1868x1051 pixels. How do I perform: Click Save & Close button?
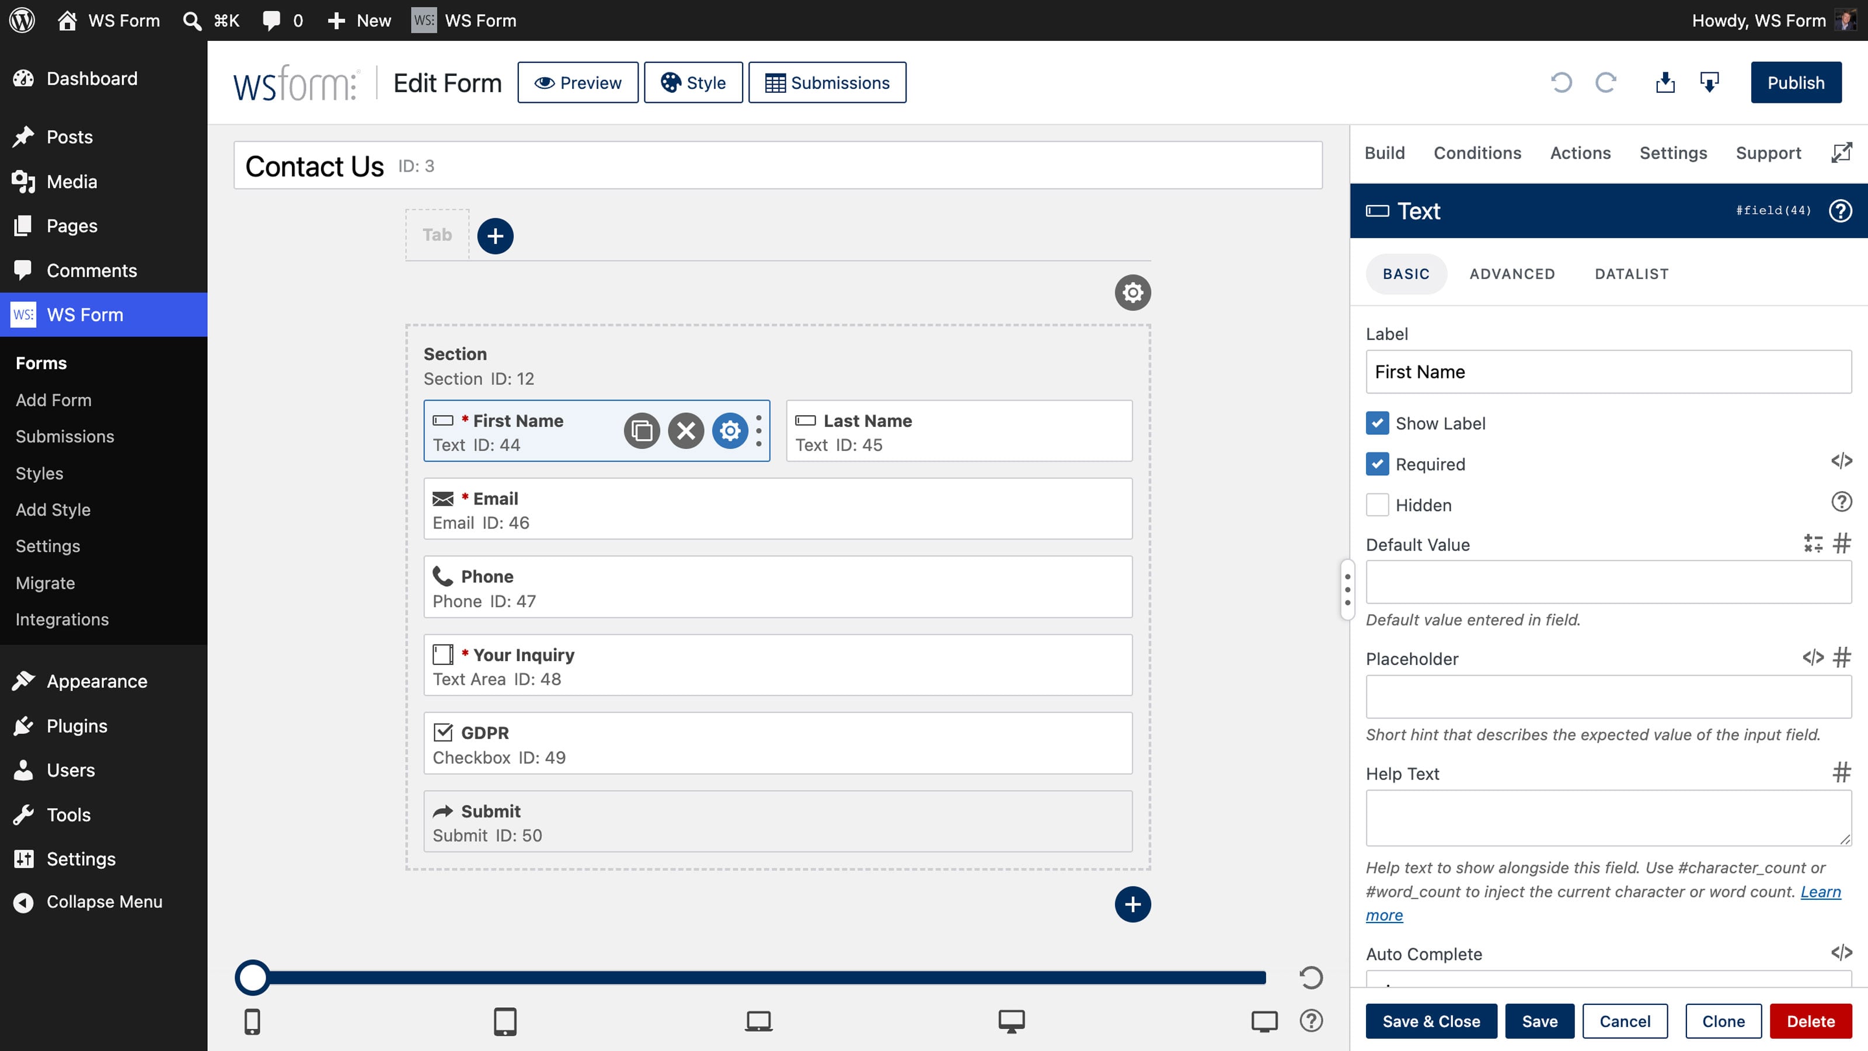[1431, 1021]
